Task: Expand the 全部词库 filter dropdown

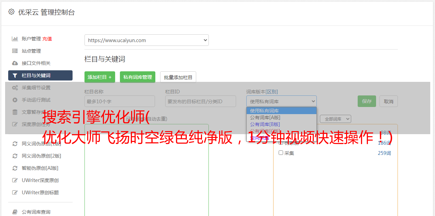Action: [x=336, y=119]
